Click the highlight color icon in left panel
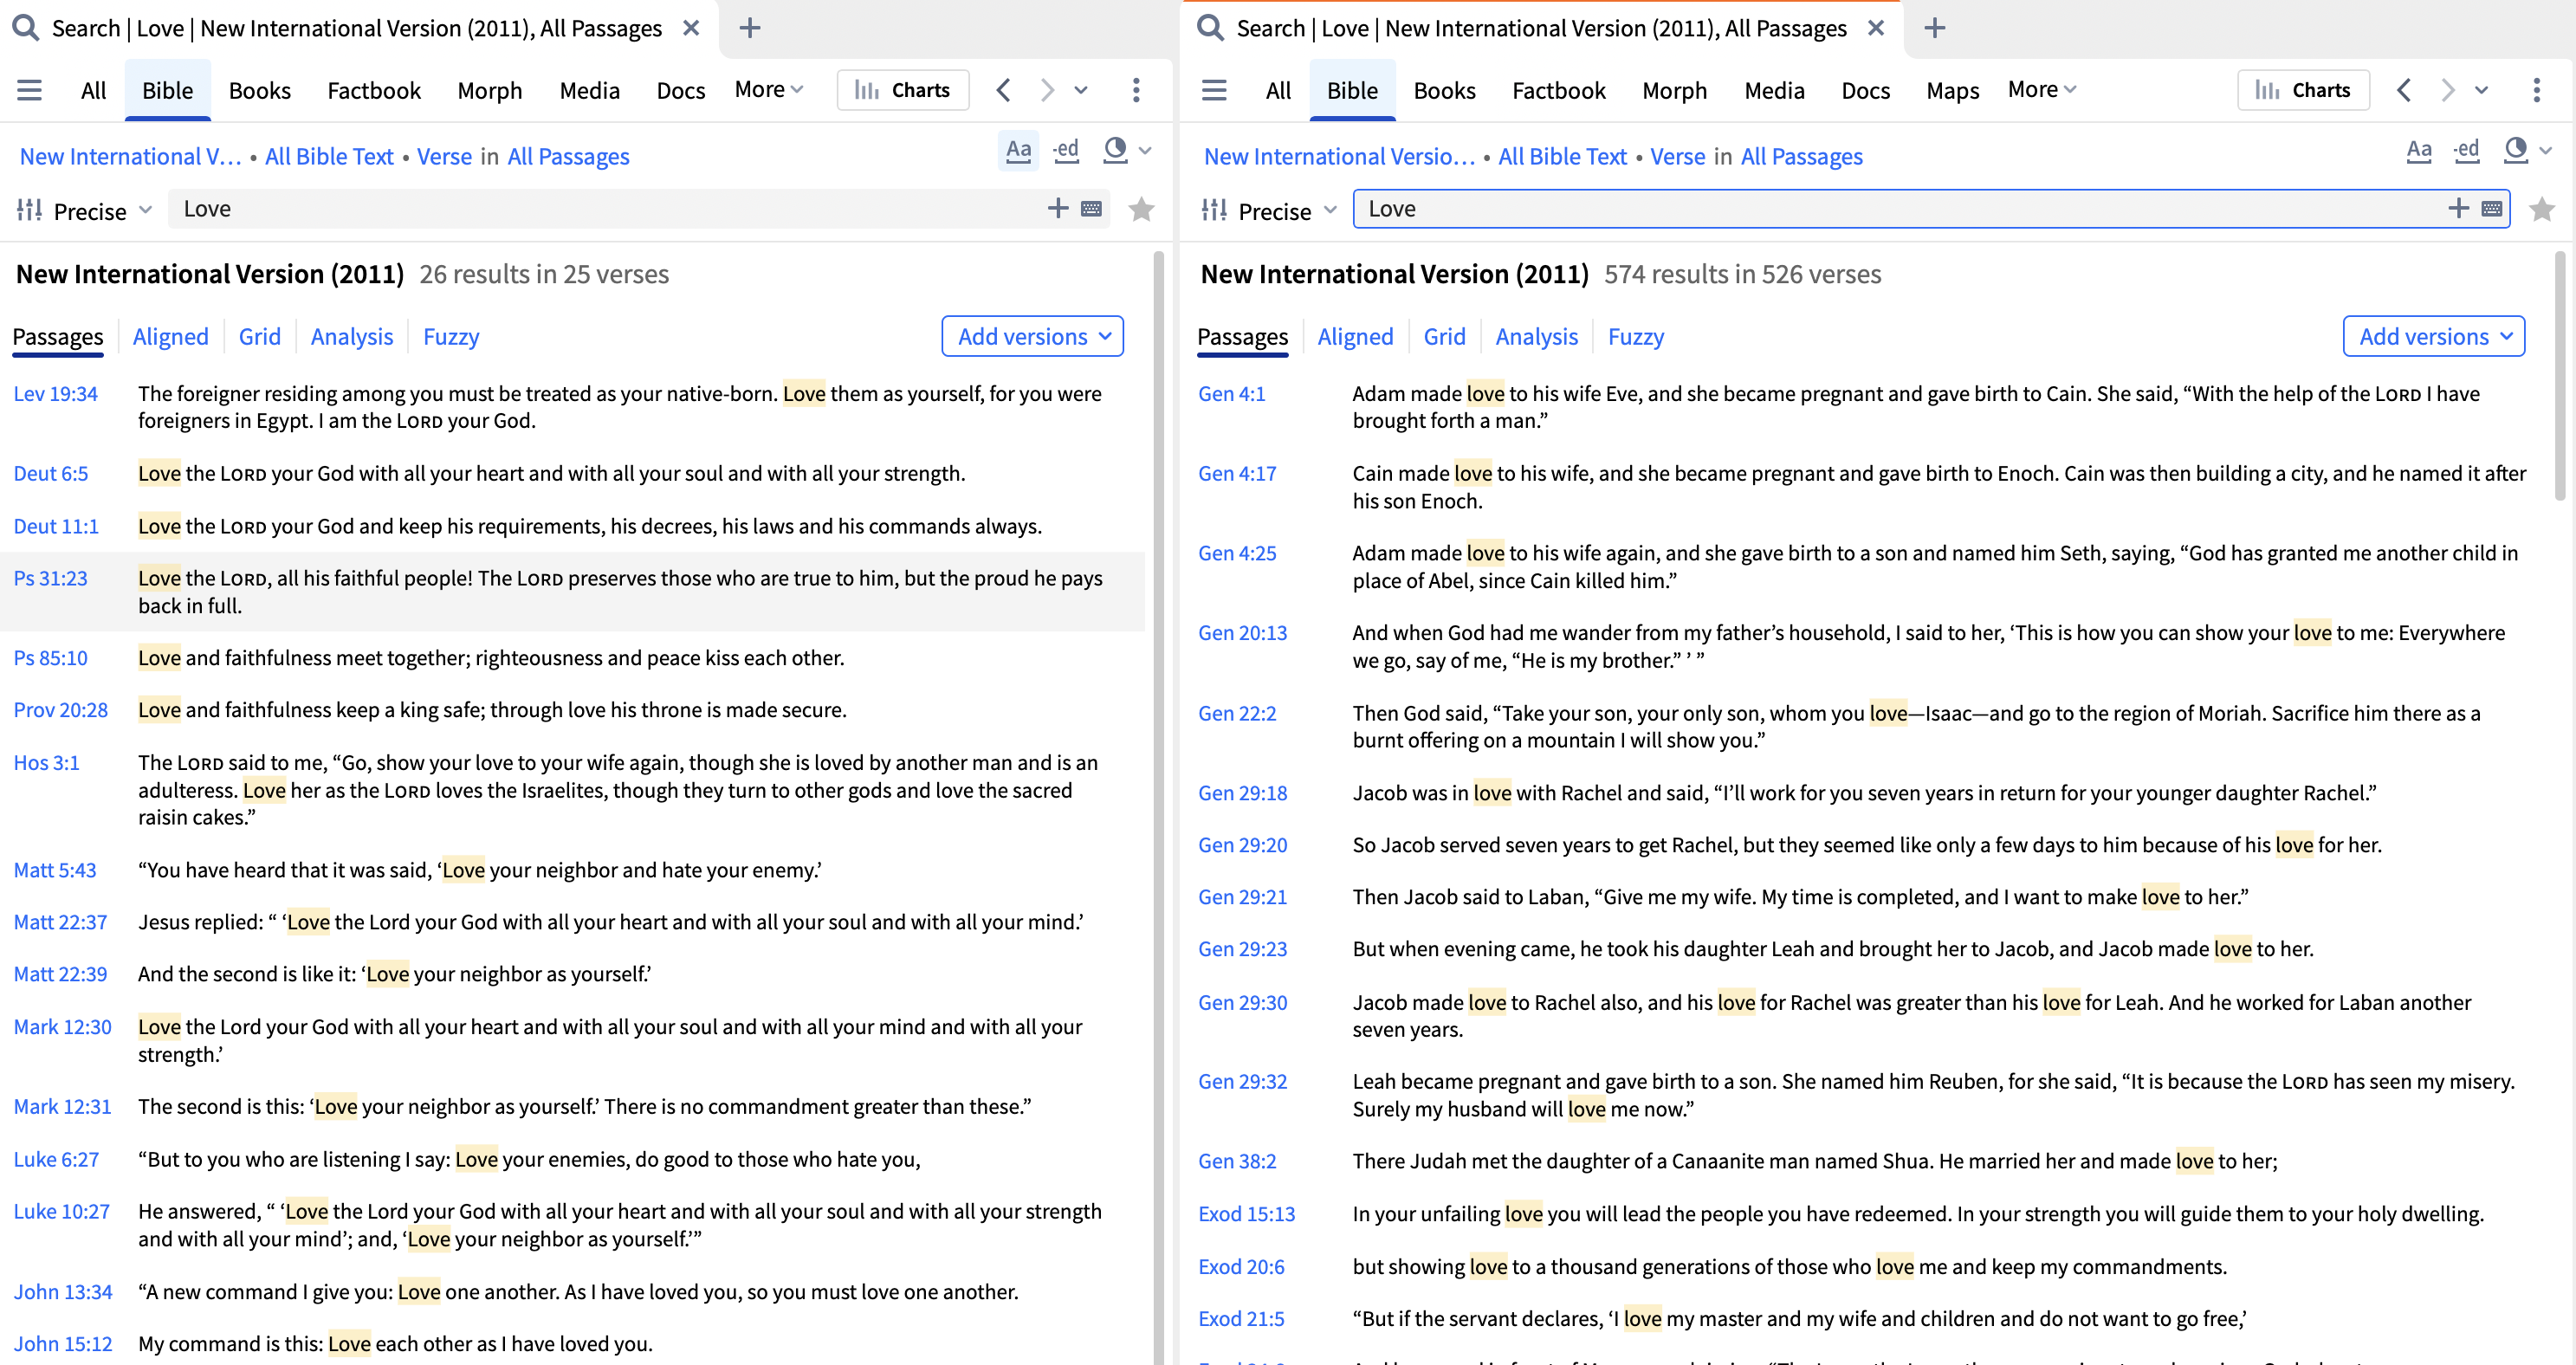The height and width of the screenshot is (1365, 2576). pyautogui.click(x=1115, y=151)
